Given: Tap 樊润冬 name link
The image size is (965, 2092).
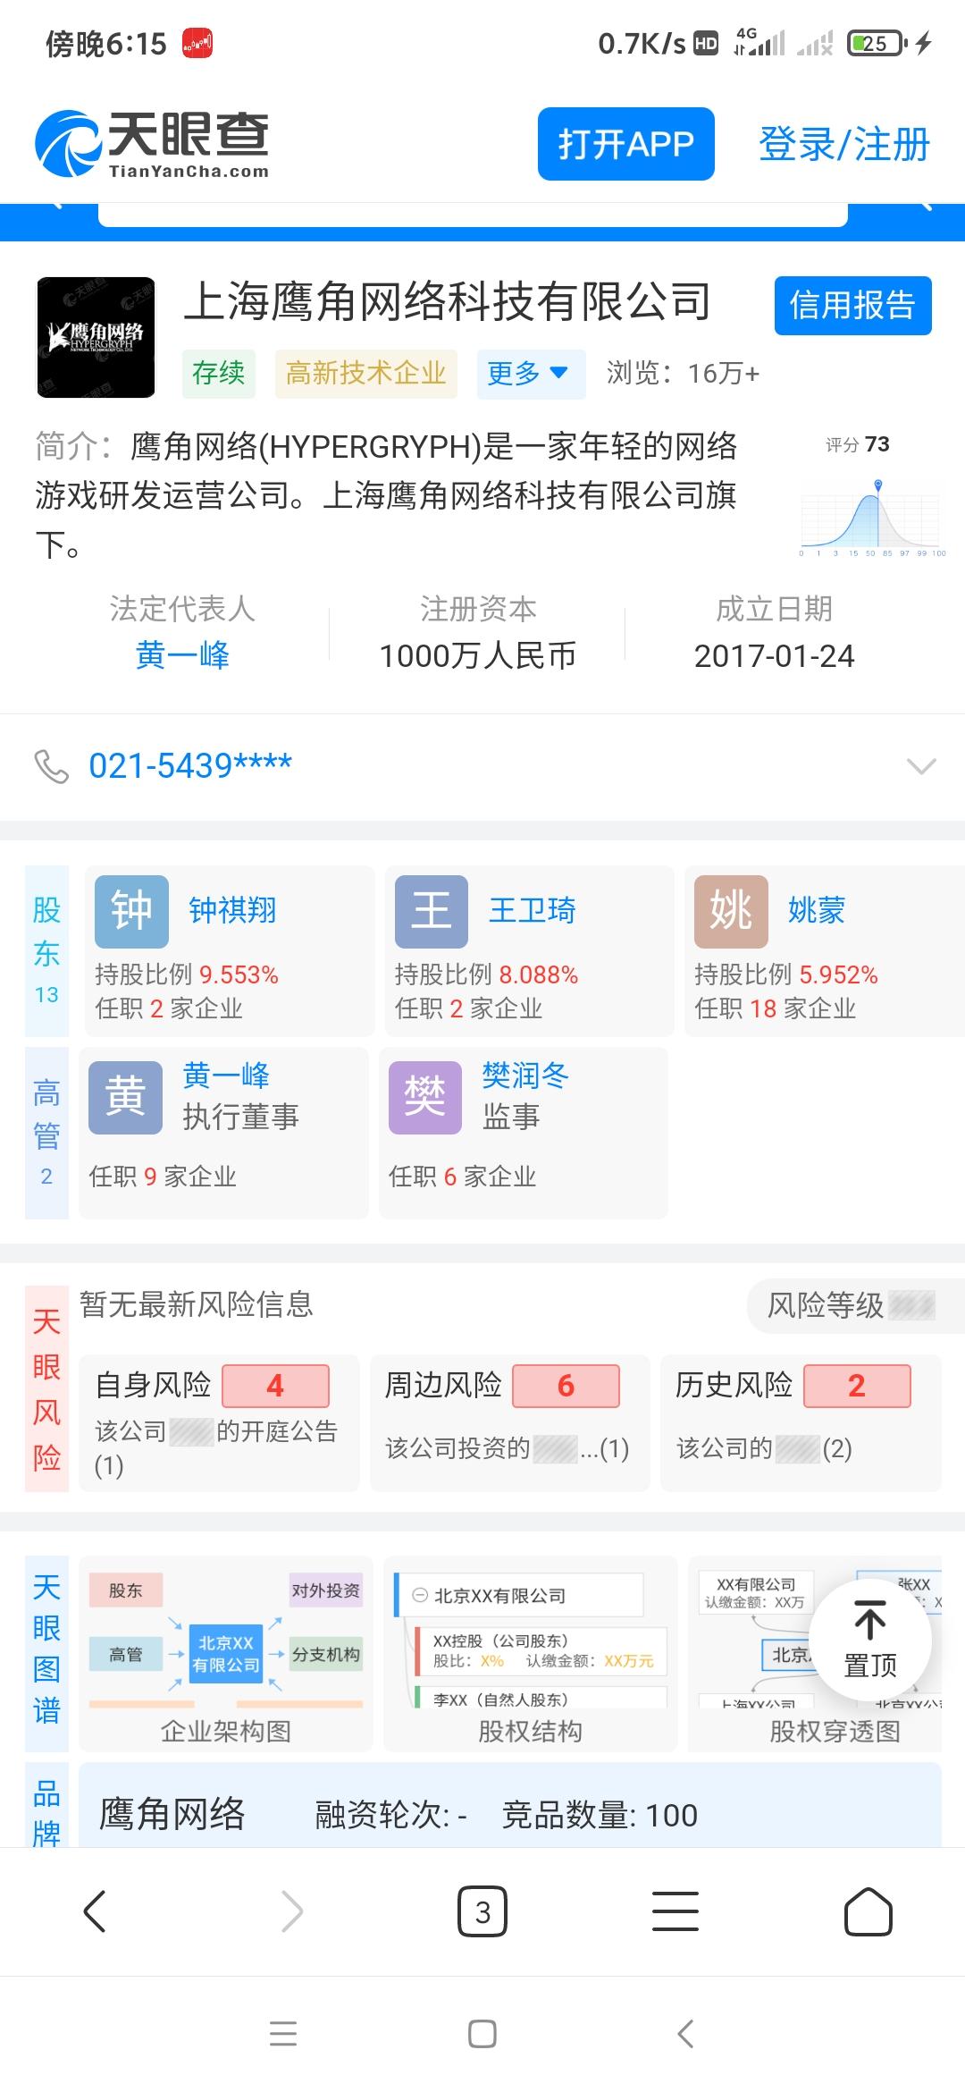Looking at the screenshot, I should tap(525, 1075).
